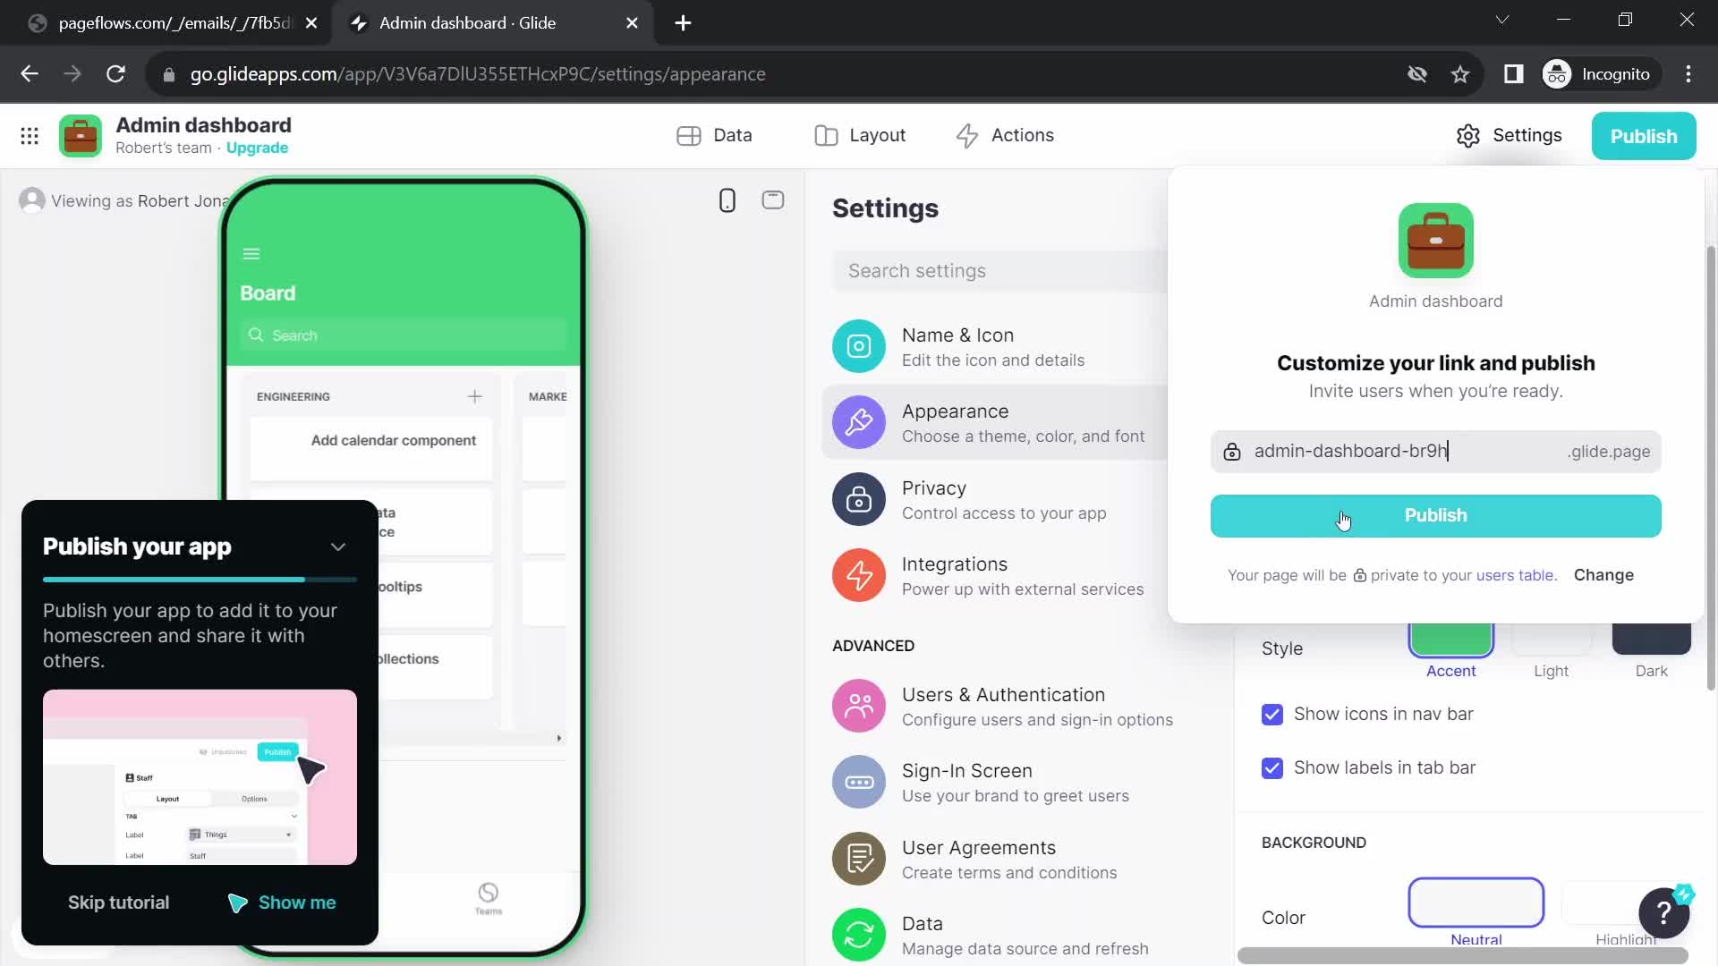
Task: Enable private page access Change option
Action: click(x=1603, y=574)
